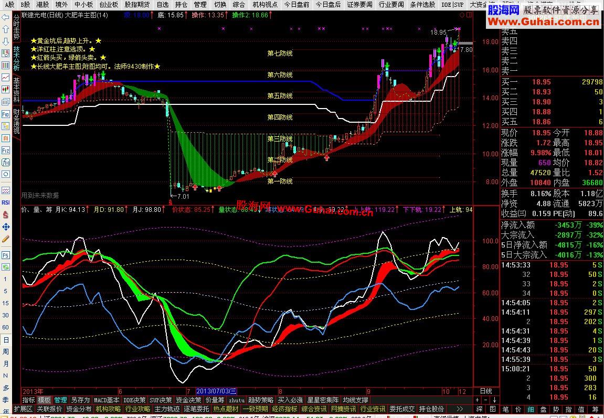Select the DDE决策 indicator tab
This screenshot has width=604, height=418.
[x=134, y=400]
